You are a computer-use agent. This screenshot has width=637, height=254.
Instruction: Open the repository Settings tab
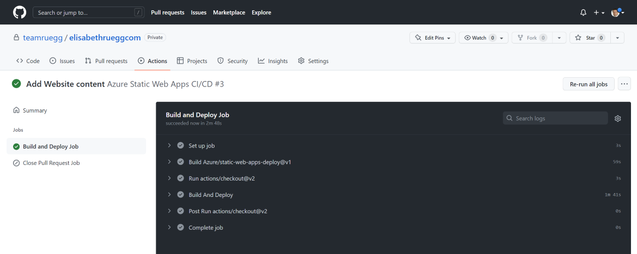click(x=313, y=61)
